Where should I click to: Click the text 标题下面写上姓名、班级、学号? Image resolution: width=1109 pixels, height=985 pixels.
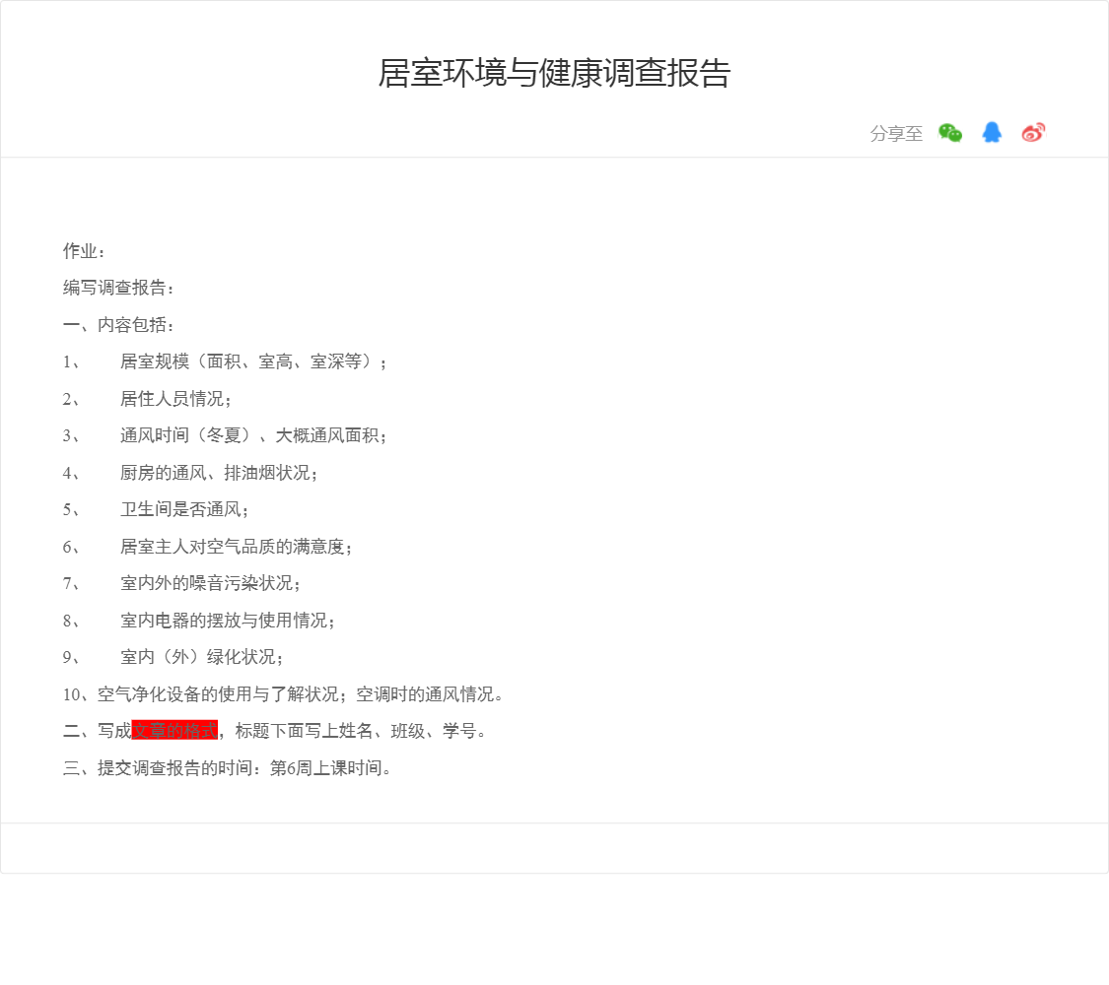tap(356, 731)
